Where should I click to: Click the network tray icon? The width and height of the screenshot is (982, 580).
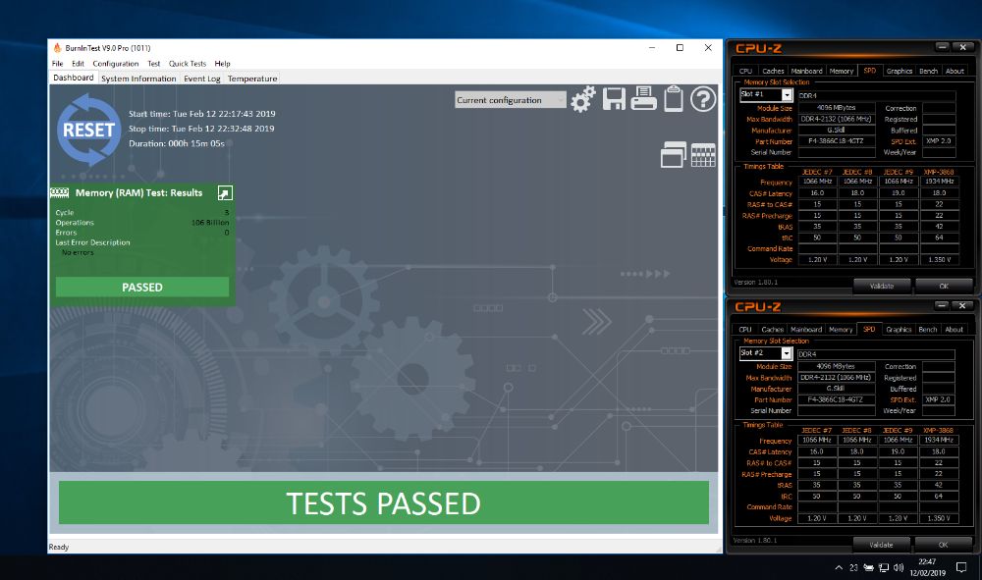click(x=883, y=567)
